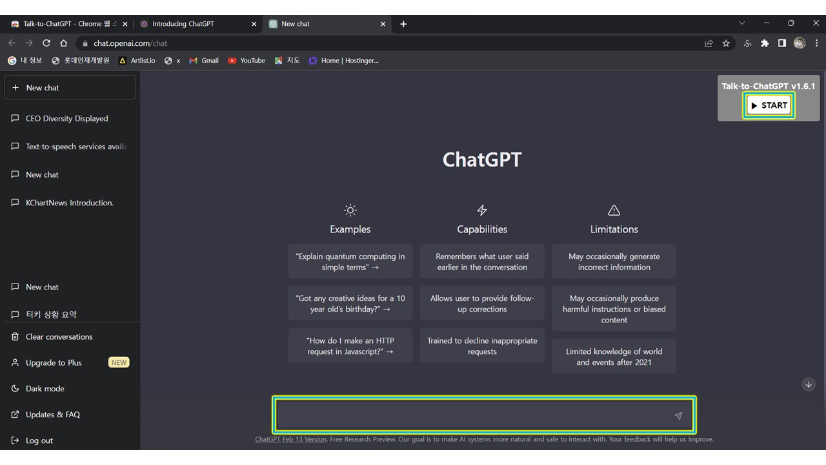This screenshot has width=826, height=465.
Task: Click the extension icon left of the puzzle piece
Action: pyautogui.click(x=748, y=43)
